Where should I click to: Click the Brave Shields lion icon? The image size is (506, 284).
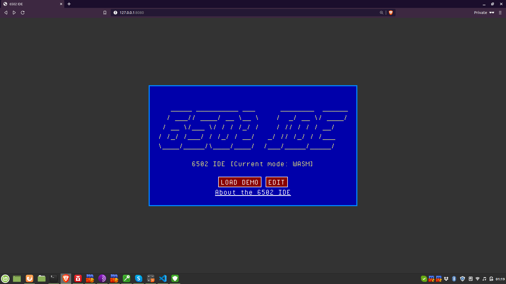391,13
